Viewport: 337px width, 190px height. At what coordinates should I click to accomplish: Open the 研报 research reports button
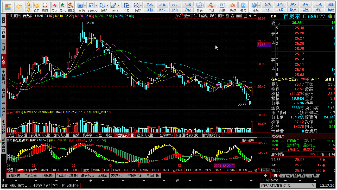(150, 10)
